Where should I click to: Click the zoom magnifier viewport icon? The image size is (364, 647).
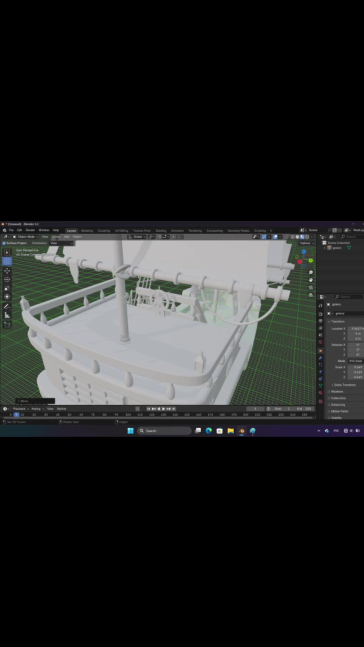point(311,272)
